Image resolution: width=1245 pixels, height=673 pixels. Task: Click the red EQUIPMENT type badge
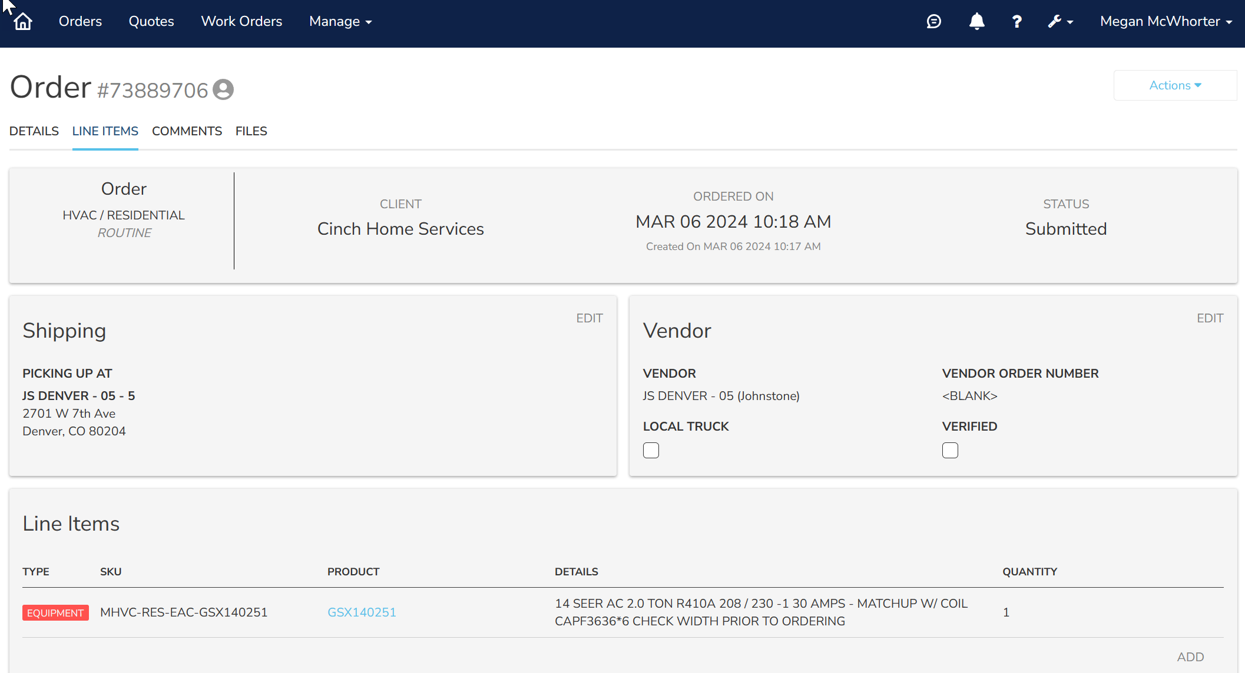[x=55, y=612]
